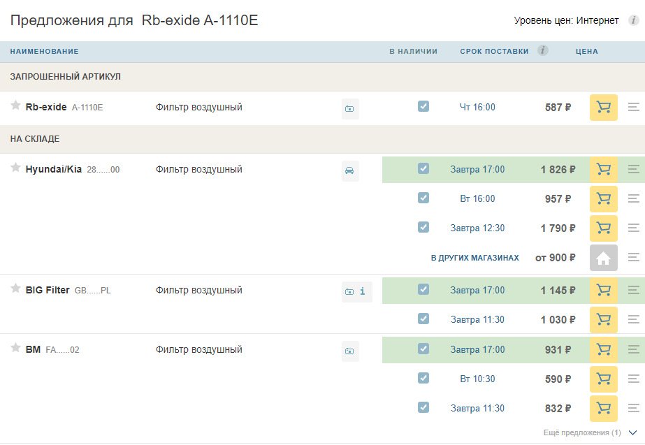
Task: Click delivery time info icon in header
Action: 543,50
